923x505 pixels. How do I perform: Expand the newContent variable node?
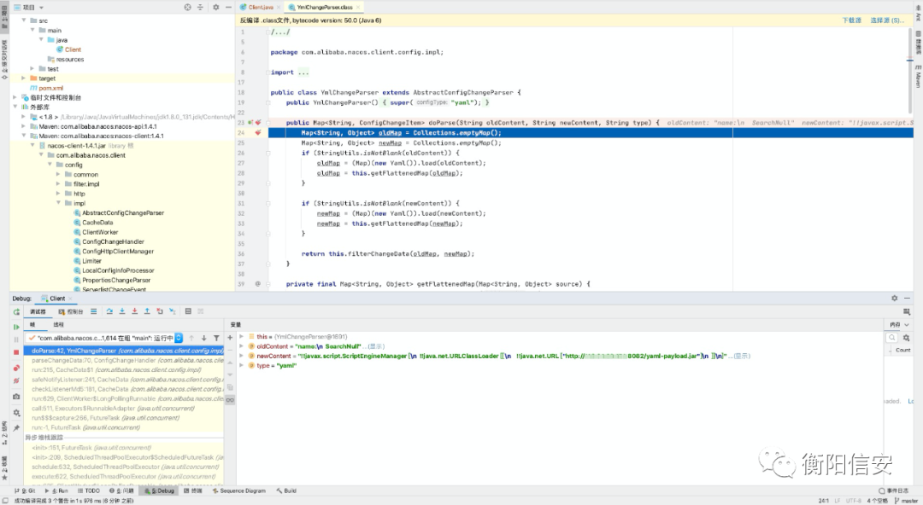click(x=241, y=357)
